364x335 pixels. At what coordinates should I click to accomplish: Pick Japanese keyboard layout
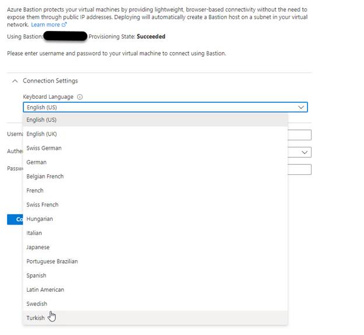click(38, 247)
